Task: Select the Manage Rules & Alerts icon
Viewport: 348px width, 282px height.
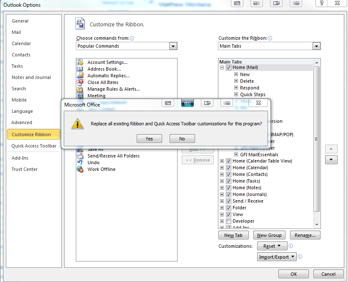Action: tap(80, 89)
